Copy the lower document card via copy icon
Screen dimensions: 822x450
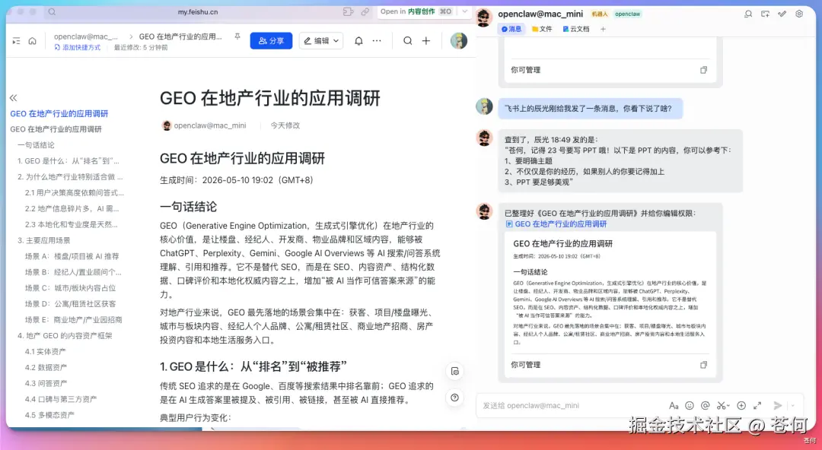point(703,365)
